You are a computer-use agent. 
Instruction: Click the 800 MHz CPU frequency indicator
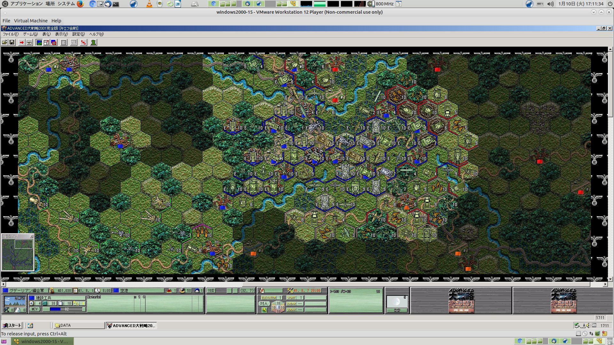(x=381, y=4)
